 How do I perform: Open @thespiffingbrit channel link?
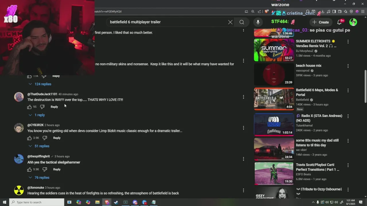coord(39,157)
